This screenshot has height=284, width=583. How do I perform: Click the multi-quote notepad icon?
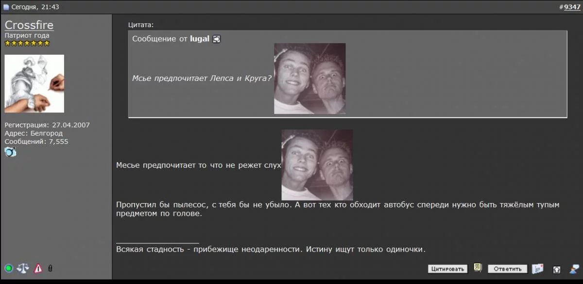pos(478,268)
